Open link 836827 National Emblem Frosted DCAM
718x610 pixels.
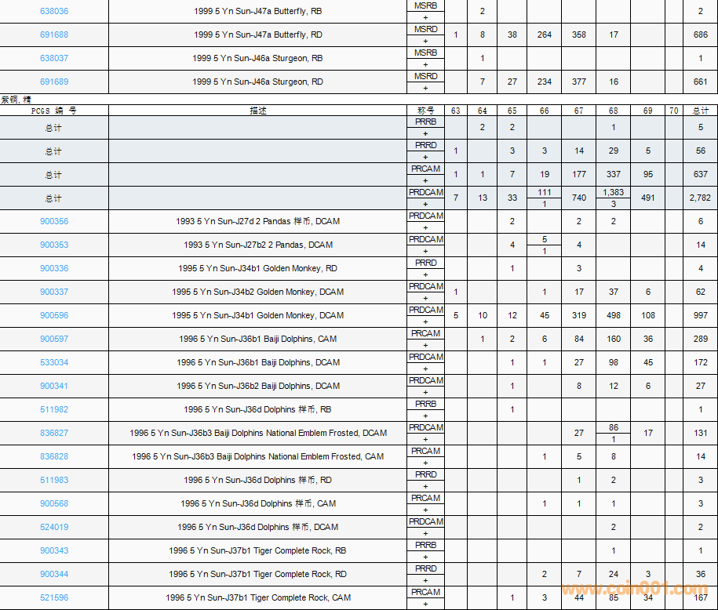(x=54, y=433)
